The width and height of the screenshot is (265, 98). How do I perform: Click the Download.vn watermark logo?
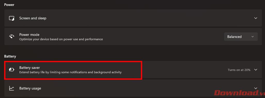click(x=239, y=93)
